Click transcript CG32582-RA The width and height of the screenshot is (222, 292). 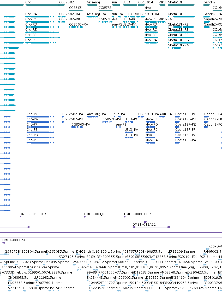pyautogui.click(x=70, y=14)
